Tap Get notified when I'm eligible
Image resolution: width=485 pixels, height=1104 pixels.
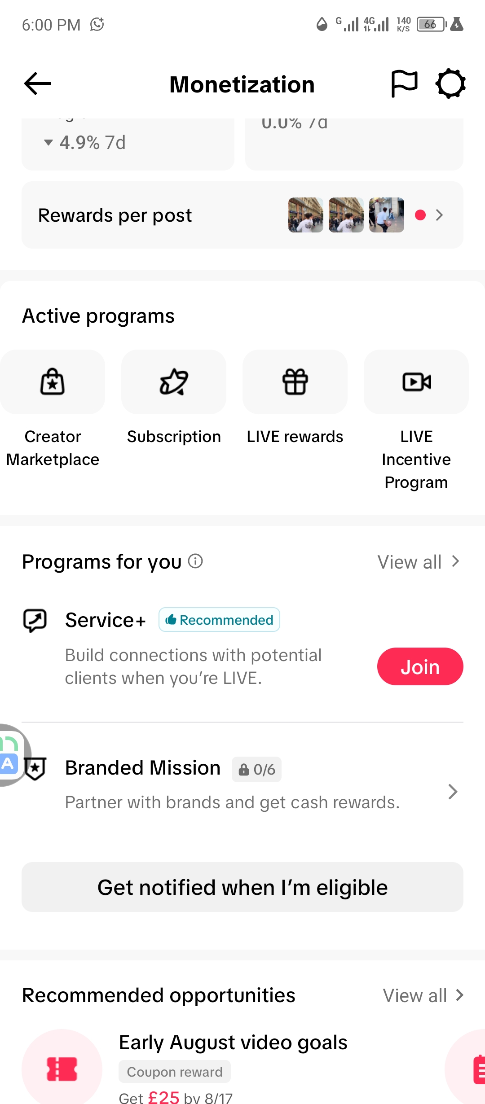pos(242,887)
